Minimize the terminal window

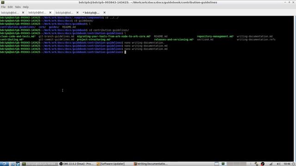(x=285, y=2)
